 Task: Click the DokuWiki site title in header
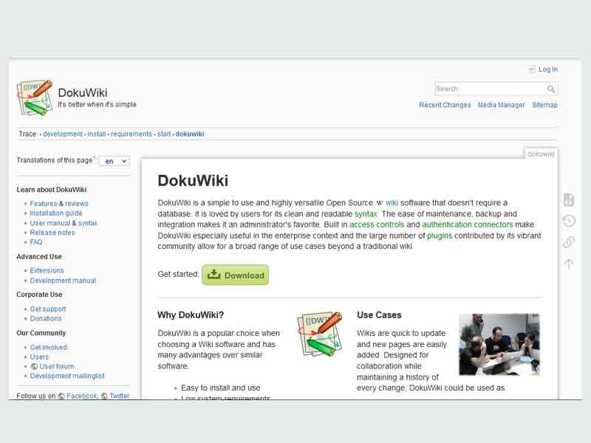pos(83,93)
